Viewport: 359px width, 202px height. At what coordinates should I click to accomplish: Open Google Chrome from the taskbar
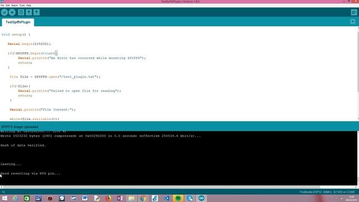click(x=143, y=198)
